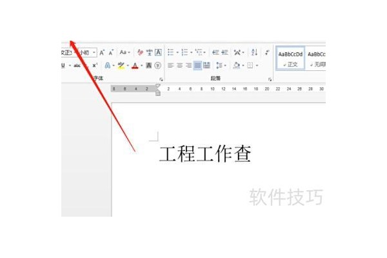The image size is (387, 258).
Task: Apply paragraph shading paint bucket
Action: tap(237, 65)
